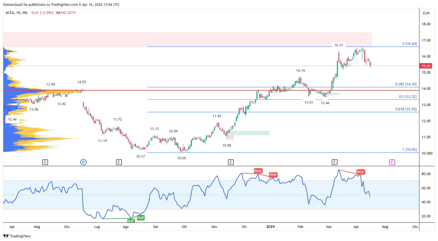Click the 18.00 price axis tick
The height and width of the screenshot is (241, 438).
tap(426, 24)
